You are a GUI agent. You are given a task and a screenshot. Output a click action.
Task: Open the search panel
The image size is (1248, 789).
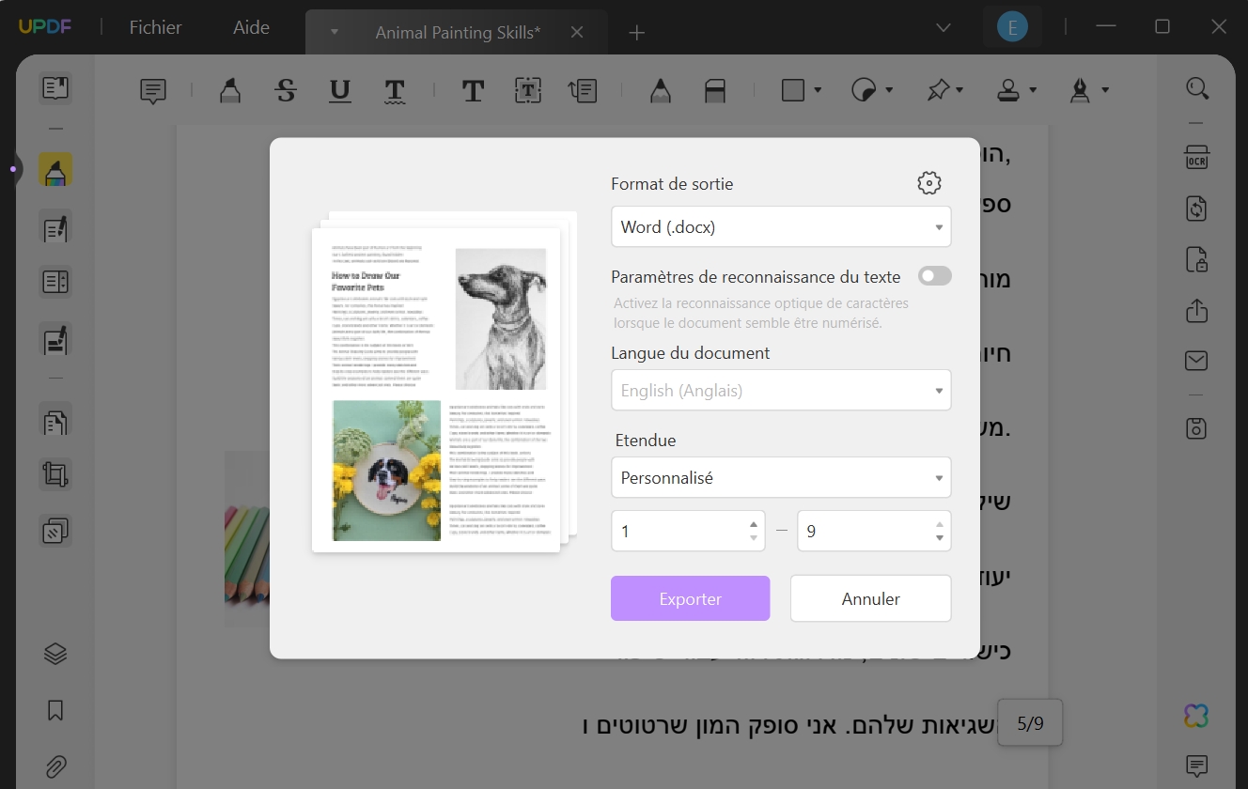pos(1196,87)
